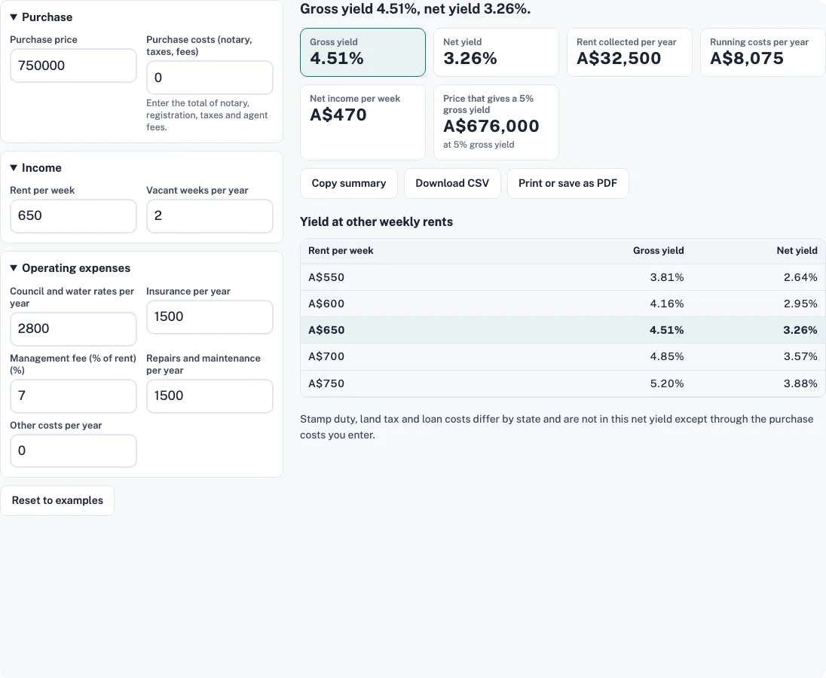The height and width of the screenshot is (678, 826).
Task: Click the 5.20% gross yield cell
Action: [667, 383]
